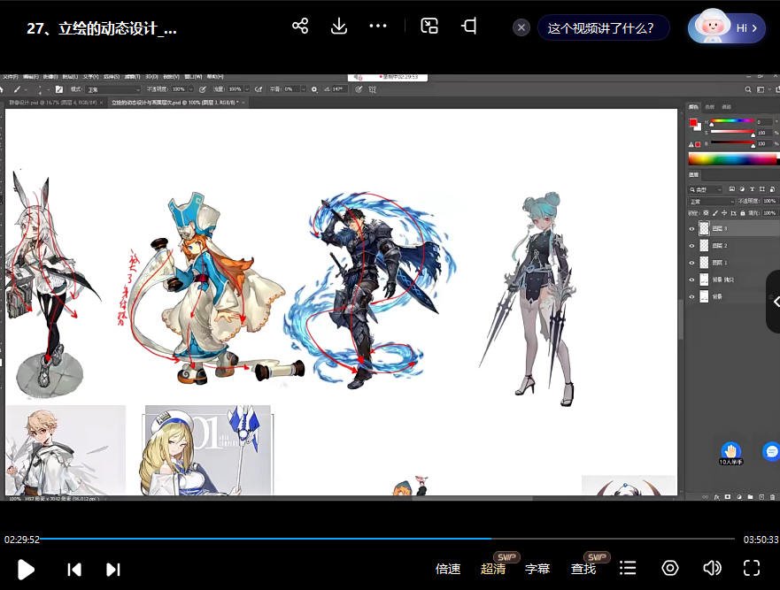Enter fullscreen mode
The image size is (780, 590).
click(752, 569)
